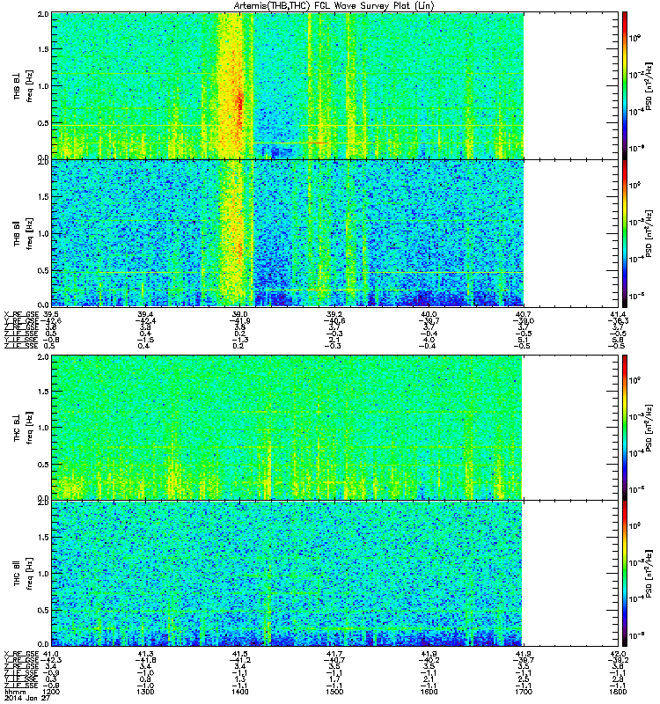660x704 pixels.
Task: Click the color bar of the THC B-perpendicular panel
Action: (625, 427)
